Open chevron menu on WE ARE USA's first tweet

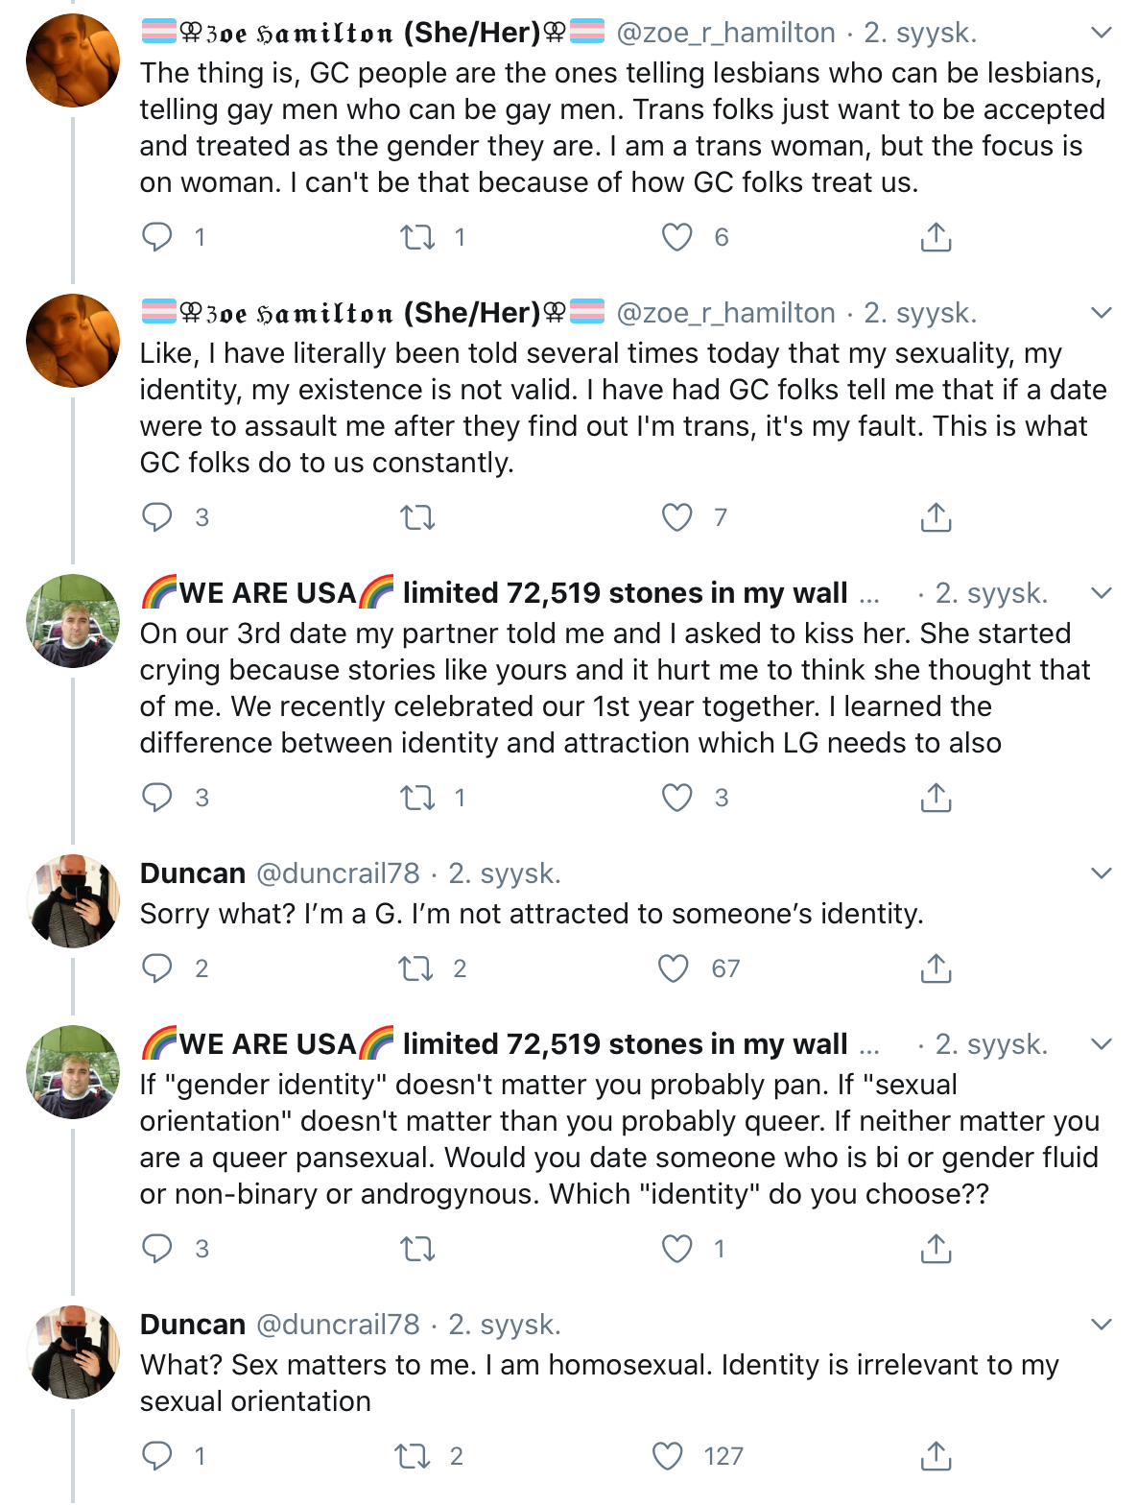tap(1102, 593)
